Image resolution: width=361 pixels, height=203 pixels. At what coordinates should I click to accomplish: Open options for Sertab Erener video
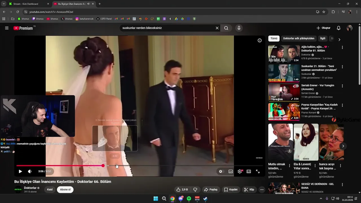click(x=342, y=86)
